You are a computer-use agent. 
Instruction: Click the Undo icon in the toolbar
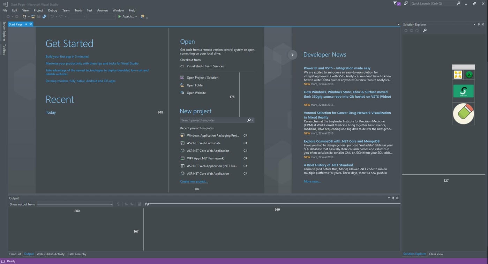click(52, 16)
